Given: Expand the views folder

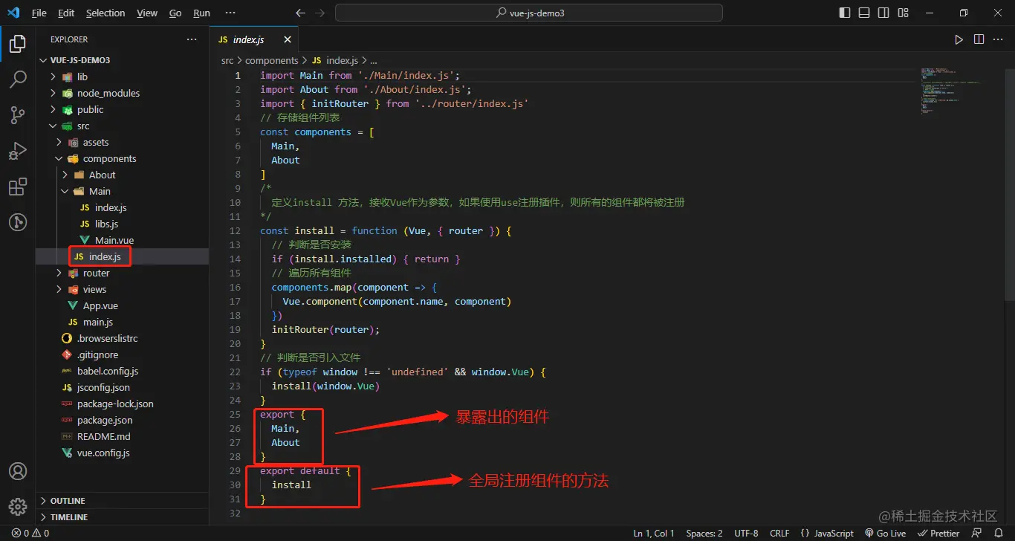Looking at the screenshot, I should (x=95, y=289).
